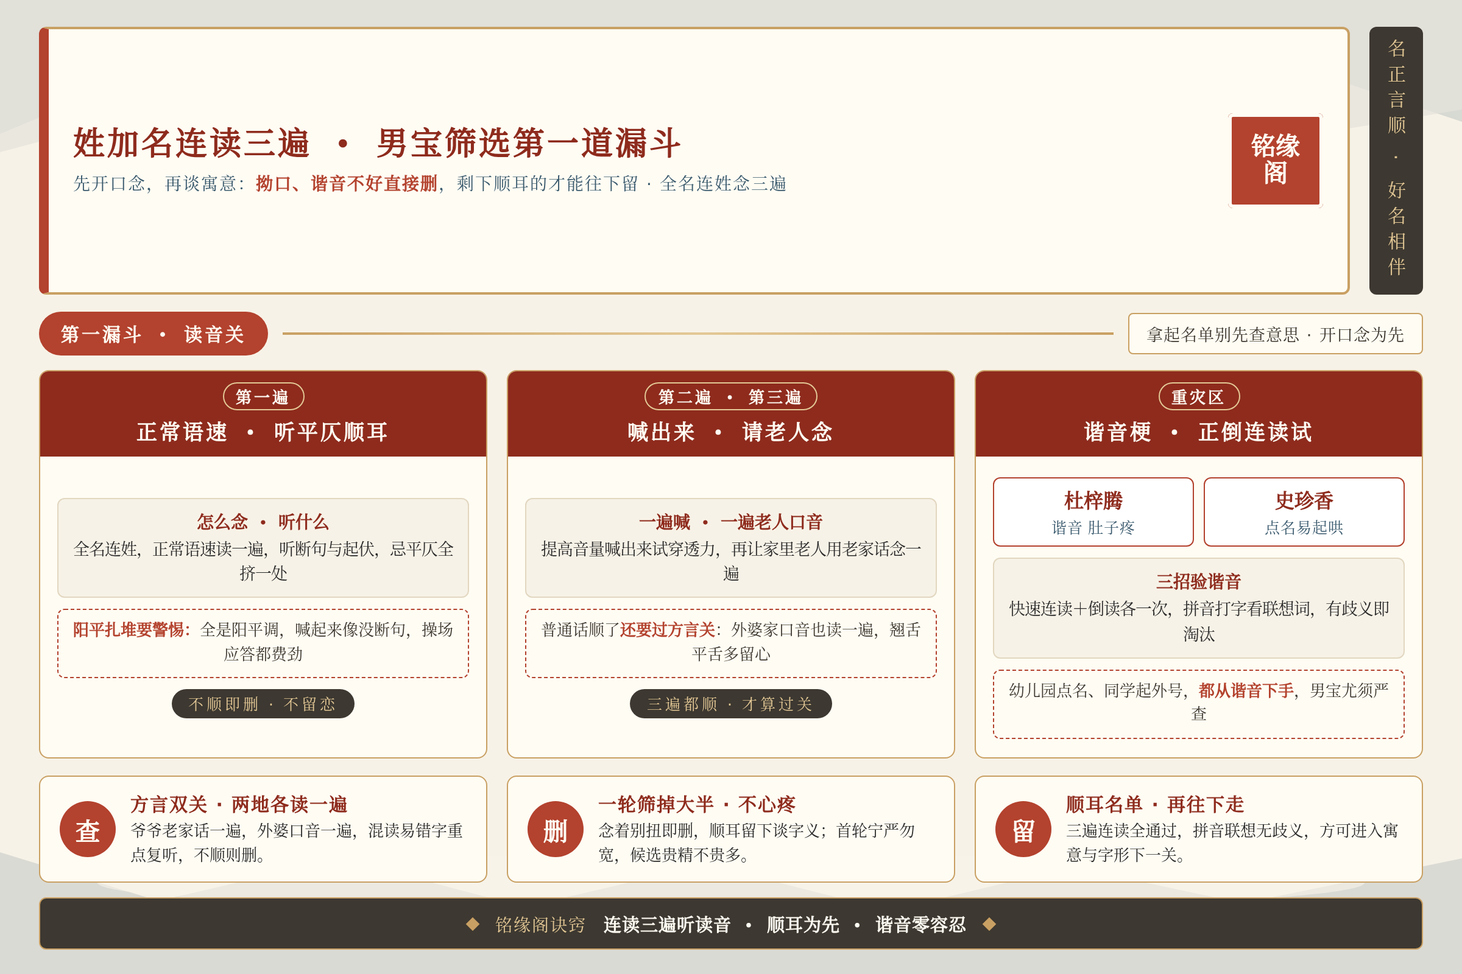Screen dimensions: 1462x974
Task: Click the diamond icon after 谐音零容忍
Action: coord(989,923)
